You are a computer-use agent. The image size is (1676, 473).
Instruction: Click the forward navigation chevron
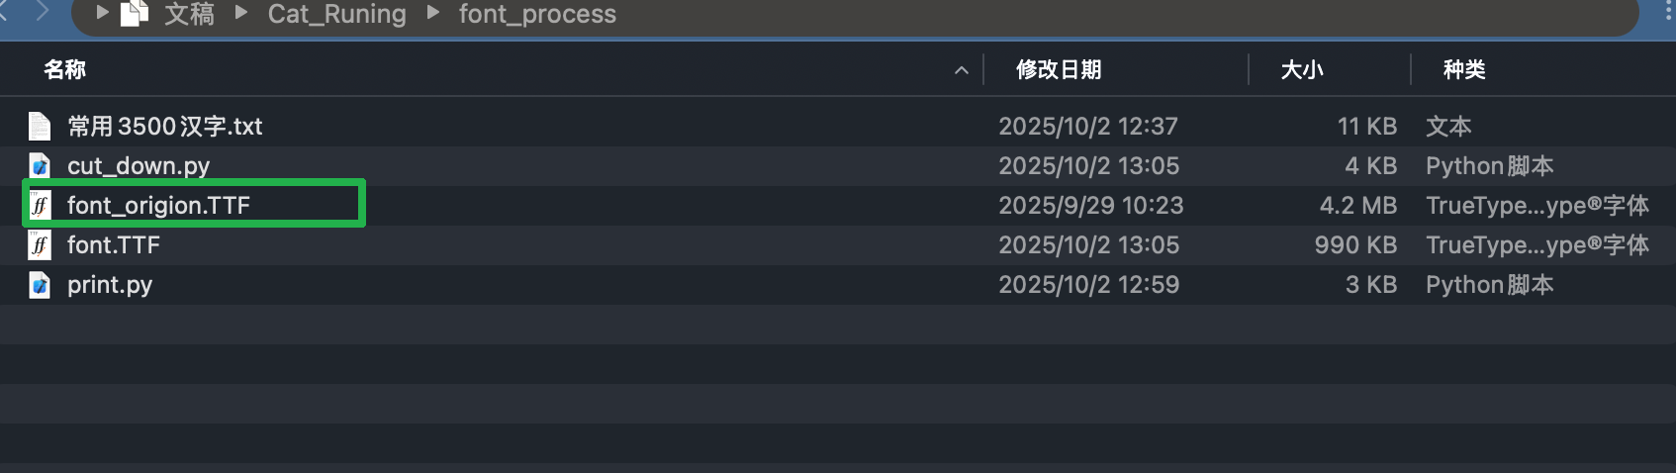[x=42, y=12]
